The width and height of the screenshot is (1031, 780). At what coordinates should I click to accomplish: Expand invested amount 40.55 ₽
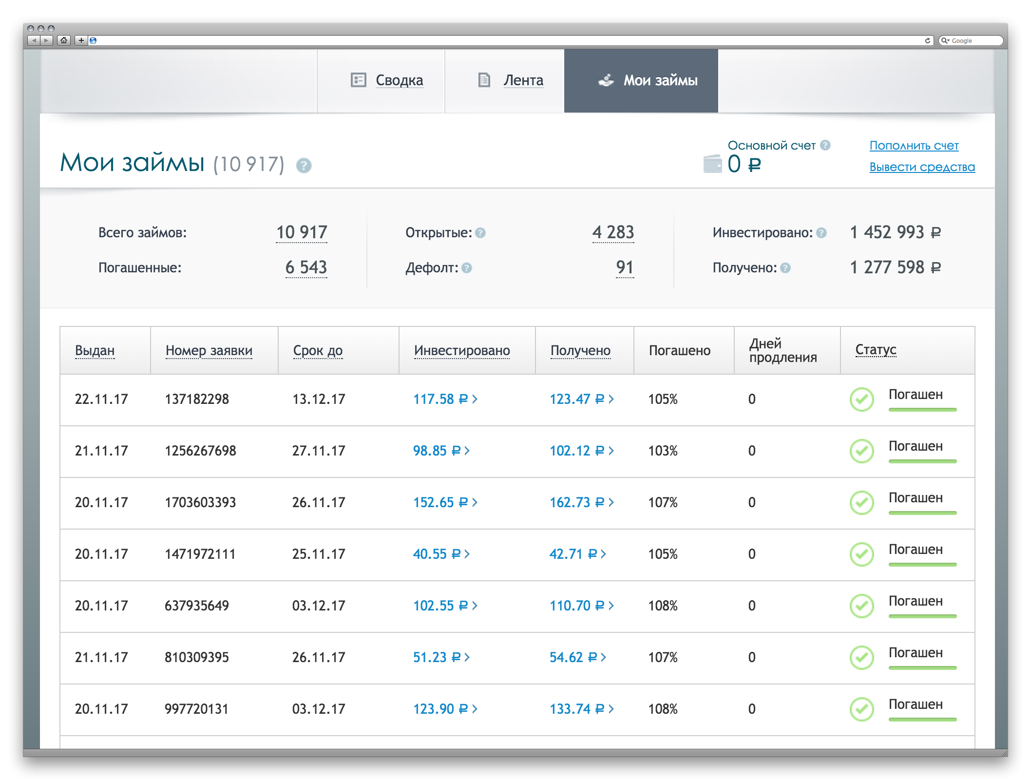[x=441, y=554]
